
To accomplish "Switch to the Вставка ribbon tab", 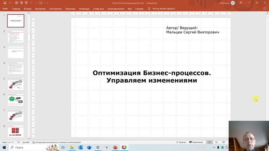I will click(27, 9).
